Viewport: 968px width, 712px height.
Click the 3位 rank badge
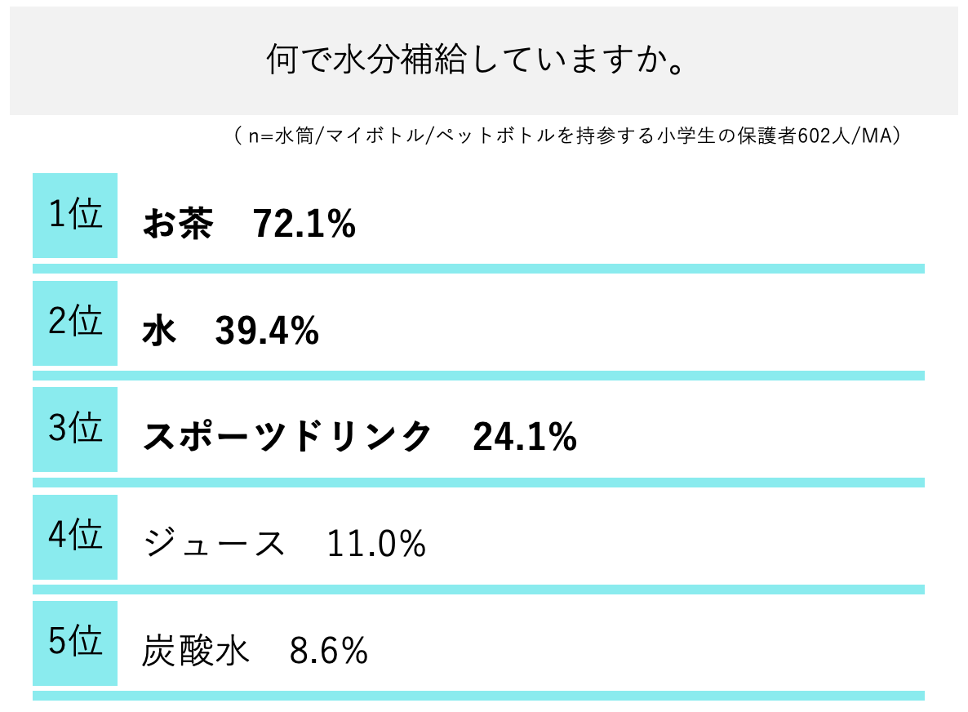coord(75,429)
